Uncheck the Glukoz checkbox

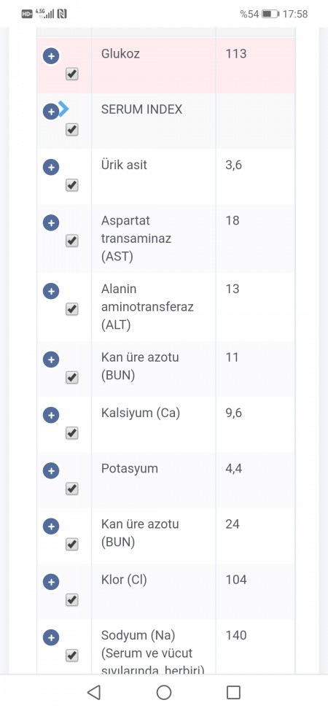tap(72, 74)
